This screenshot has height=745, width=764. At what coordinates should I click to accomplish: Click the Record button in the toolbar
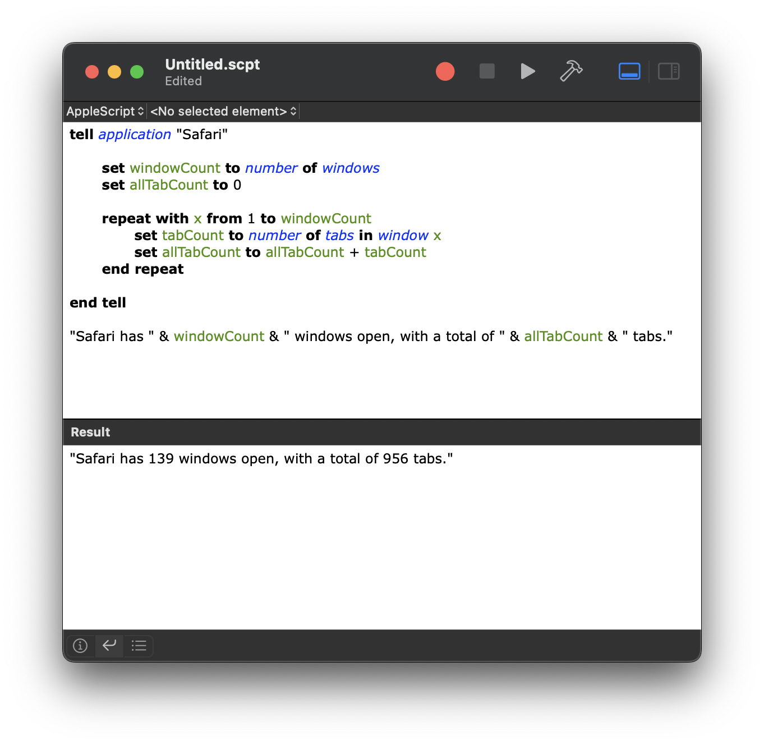pyautogui.click(x=445, y=71)
